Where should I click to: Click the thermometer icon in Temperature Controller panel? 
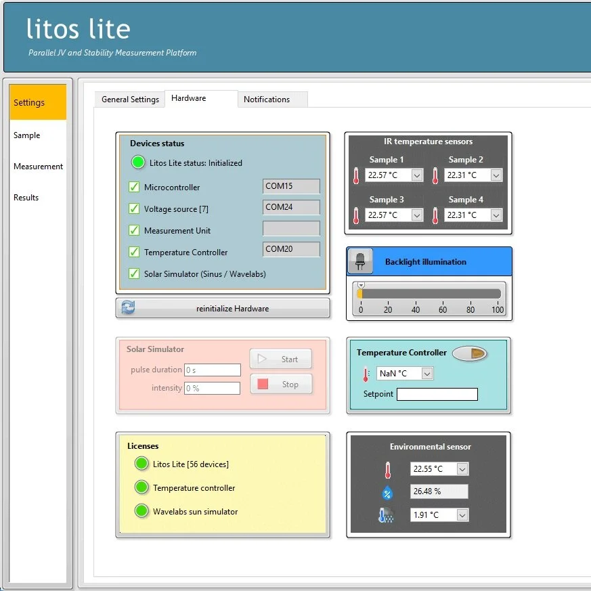(366, 372)
